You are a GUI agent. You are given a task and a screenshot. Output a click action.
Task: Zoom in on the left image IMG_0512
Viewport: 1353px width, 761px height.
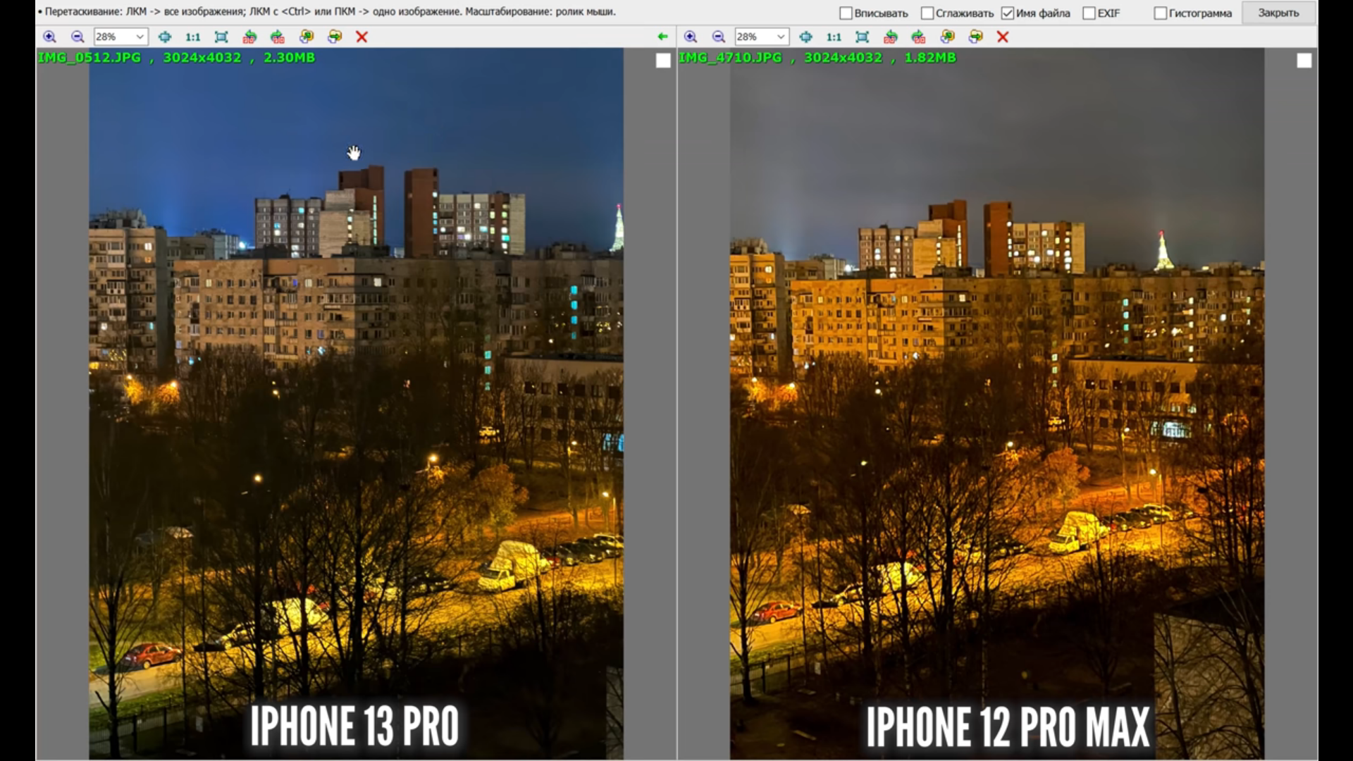(x=49, y=37)
